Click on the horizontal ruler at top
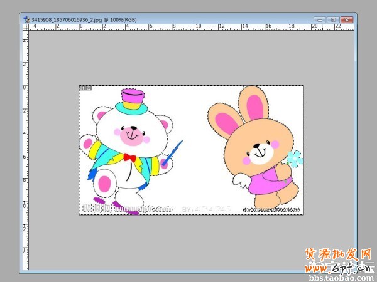Screen dimensions: 377x282 pos(188,28)
